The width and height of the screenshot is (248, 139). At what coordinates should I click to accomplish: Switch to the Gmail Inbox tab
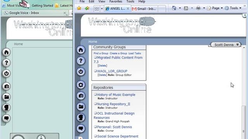pos(145,9)
